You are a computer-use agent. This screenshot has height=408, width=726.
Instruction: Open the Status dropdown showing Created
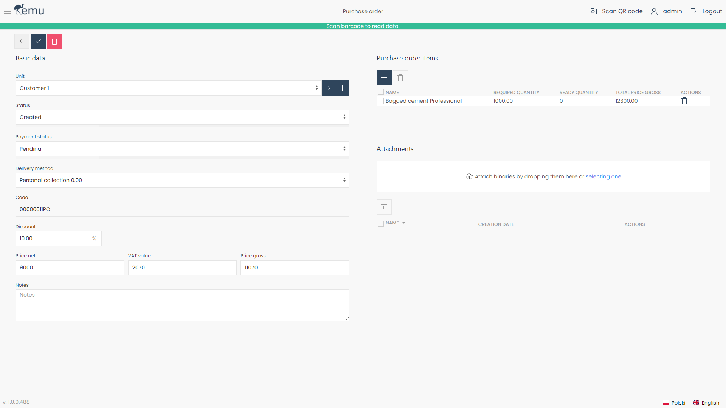tap(182, 117)
